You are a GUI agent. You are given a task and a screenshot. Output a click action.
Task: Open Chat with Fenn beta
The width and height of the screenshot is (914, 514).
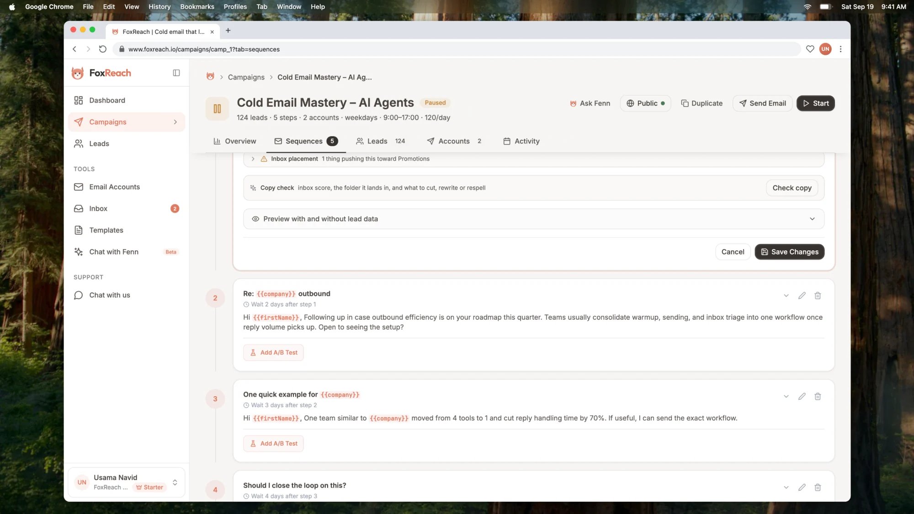(x=127, y=252)
